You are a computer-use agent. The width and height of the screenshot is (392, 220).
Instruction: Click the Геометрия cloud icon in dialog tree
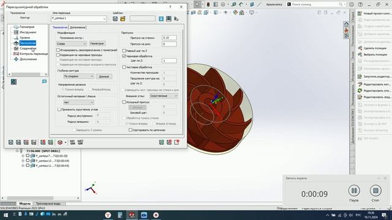pyautogui.click(x=16, y=27)
